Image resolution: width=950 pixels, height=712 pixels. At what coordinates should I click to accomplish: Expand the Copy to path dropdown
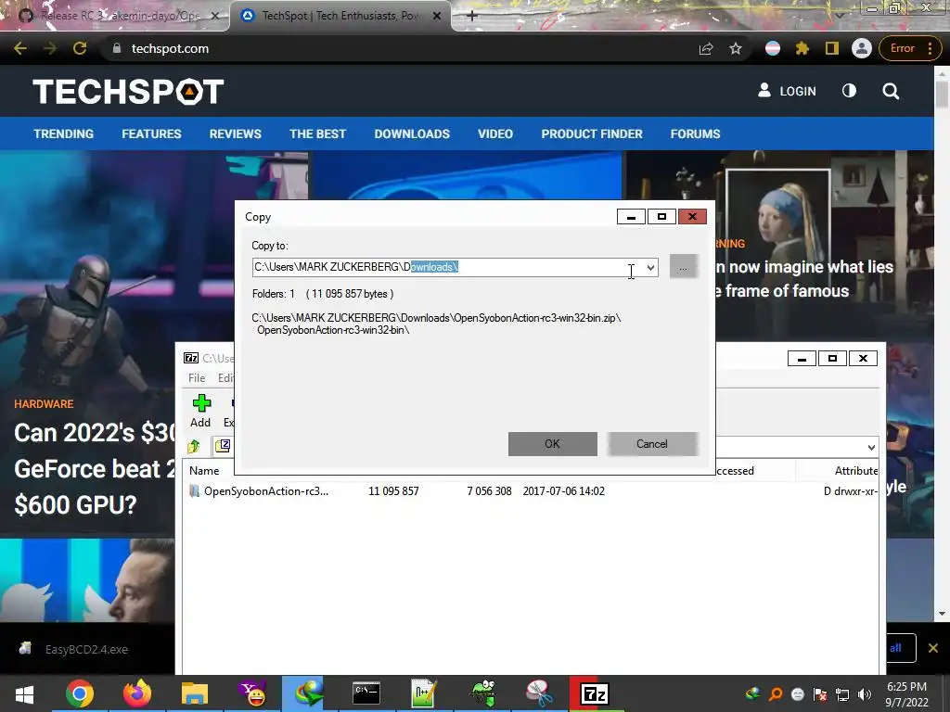pyautogui.click(x=650, y=268)
